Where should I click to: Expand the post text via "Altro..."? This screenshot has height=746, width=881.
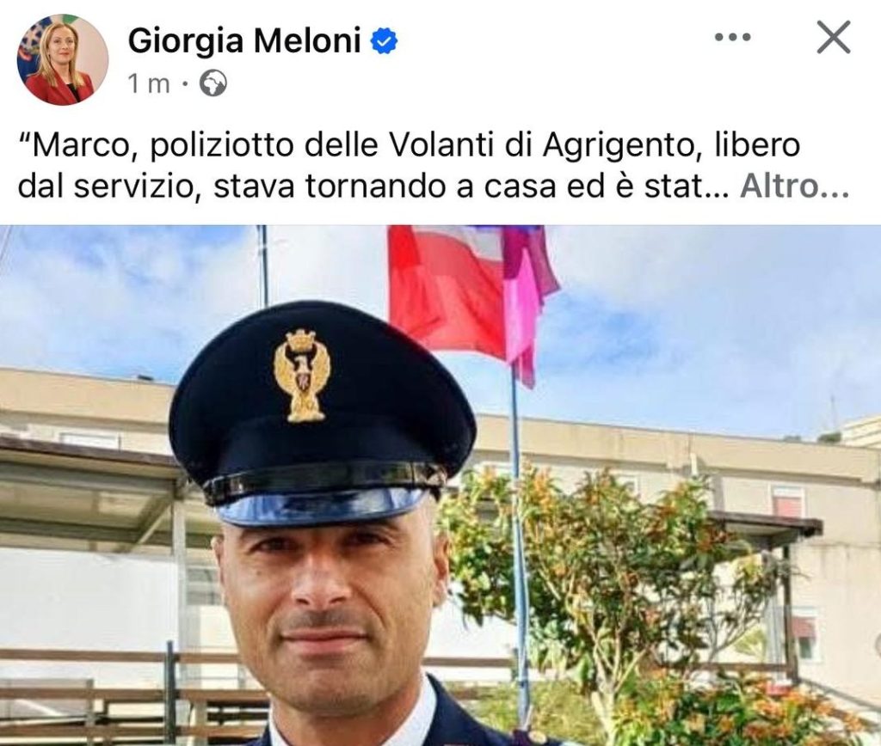point(794,186)
